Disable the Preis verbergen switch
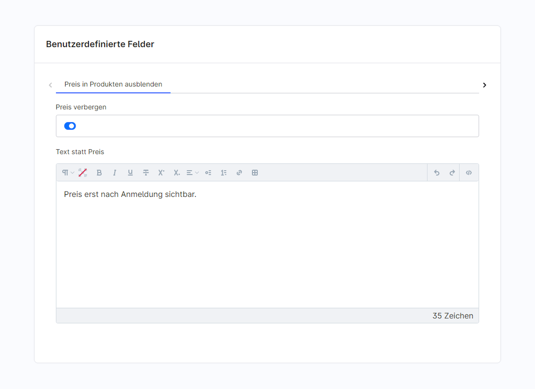 tap(70, 126)
